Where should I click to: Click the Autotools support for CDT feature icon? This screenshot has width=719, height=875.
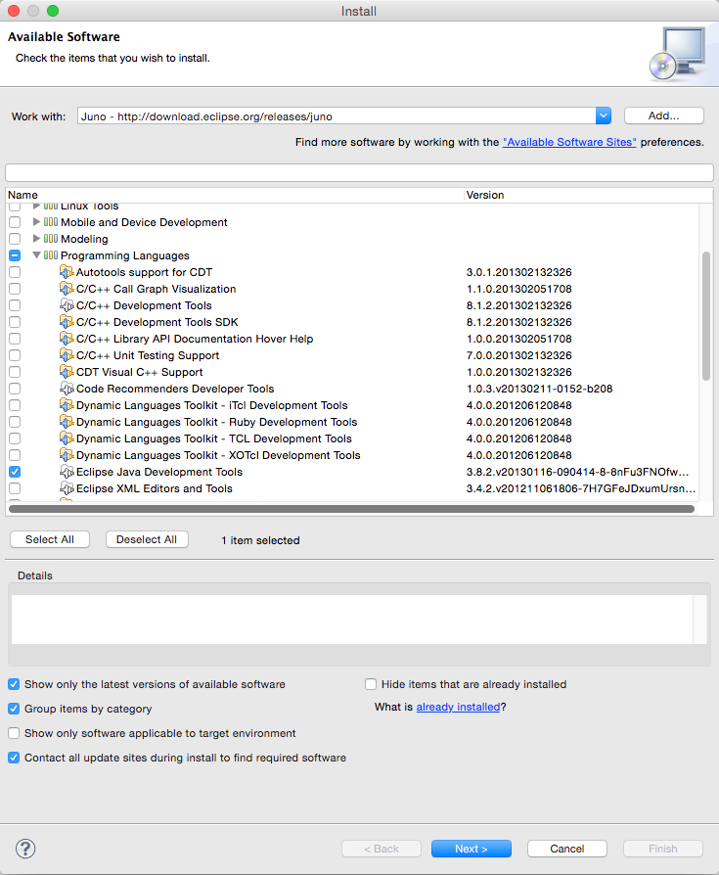coord(67,272)
